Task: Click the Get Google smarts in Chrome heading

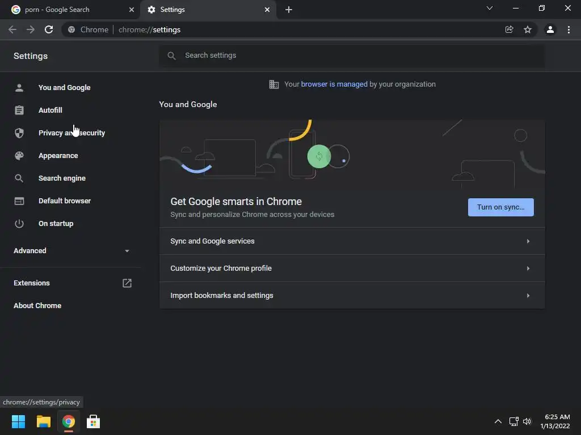Action: (x=236, y=202)
